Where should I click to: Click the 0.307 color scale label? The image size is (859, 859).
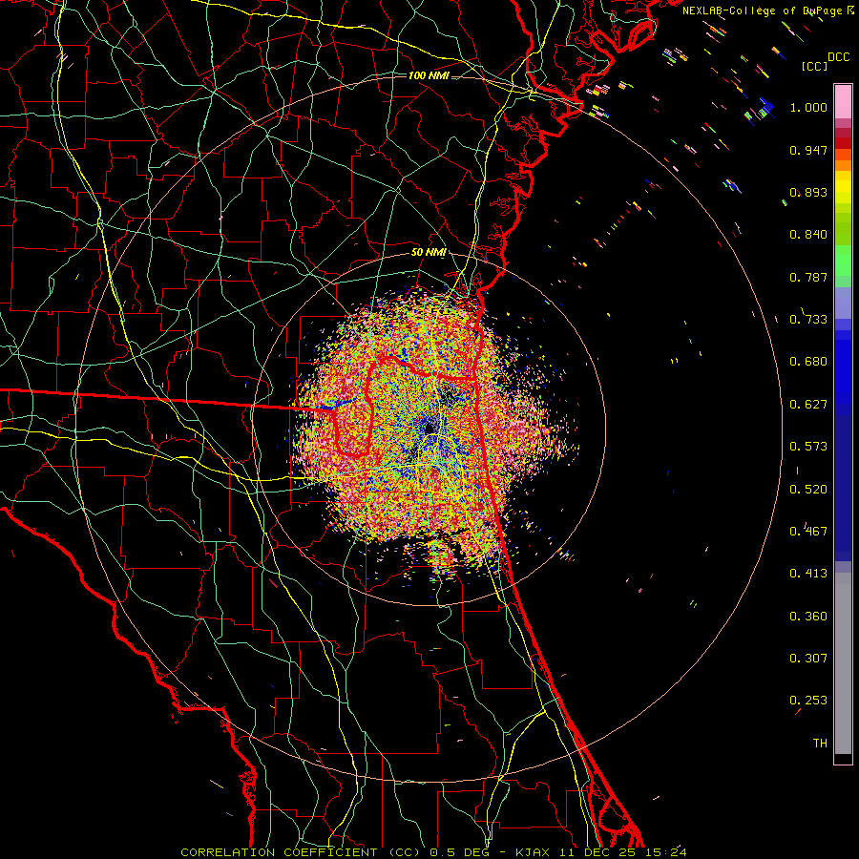808,659
